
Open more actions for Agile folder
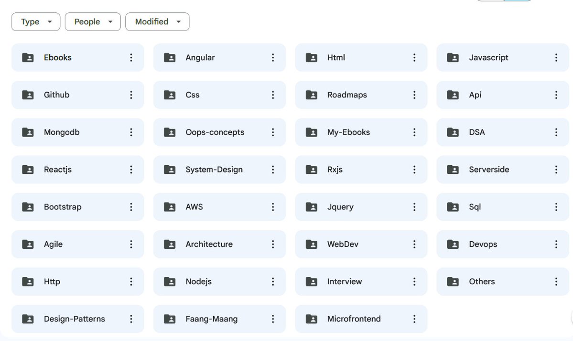pos(131,244)
